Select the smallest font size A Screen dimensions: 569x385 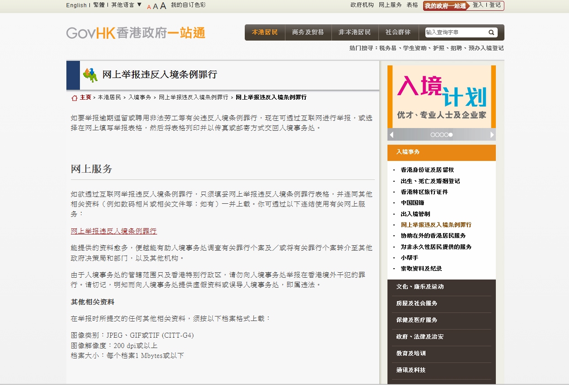click(x=149, y=7)
